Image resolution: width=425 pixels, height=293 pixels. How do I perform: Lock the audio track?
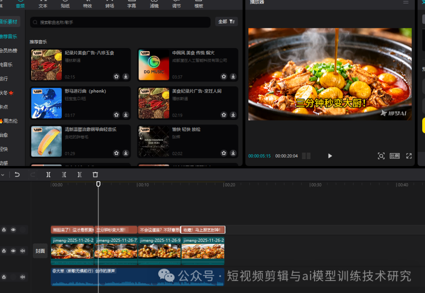4,277
